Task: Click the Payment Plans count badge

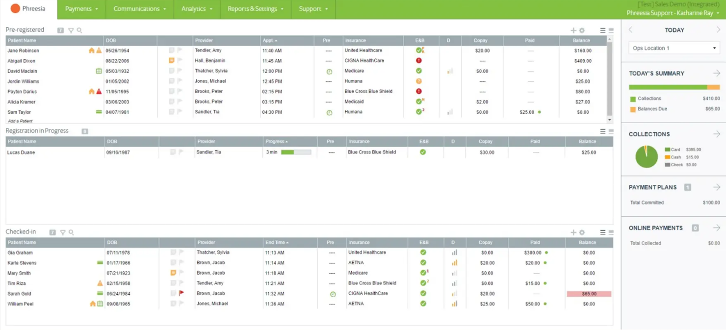Action: coord(687,187)
